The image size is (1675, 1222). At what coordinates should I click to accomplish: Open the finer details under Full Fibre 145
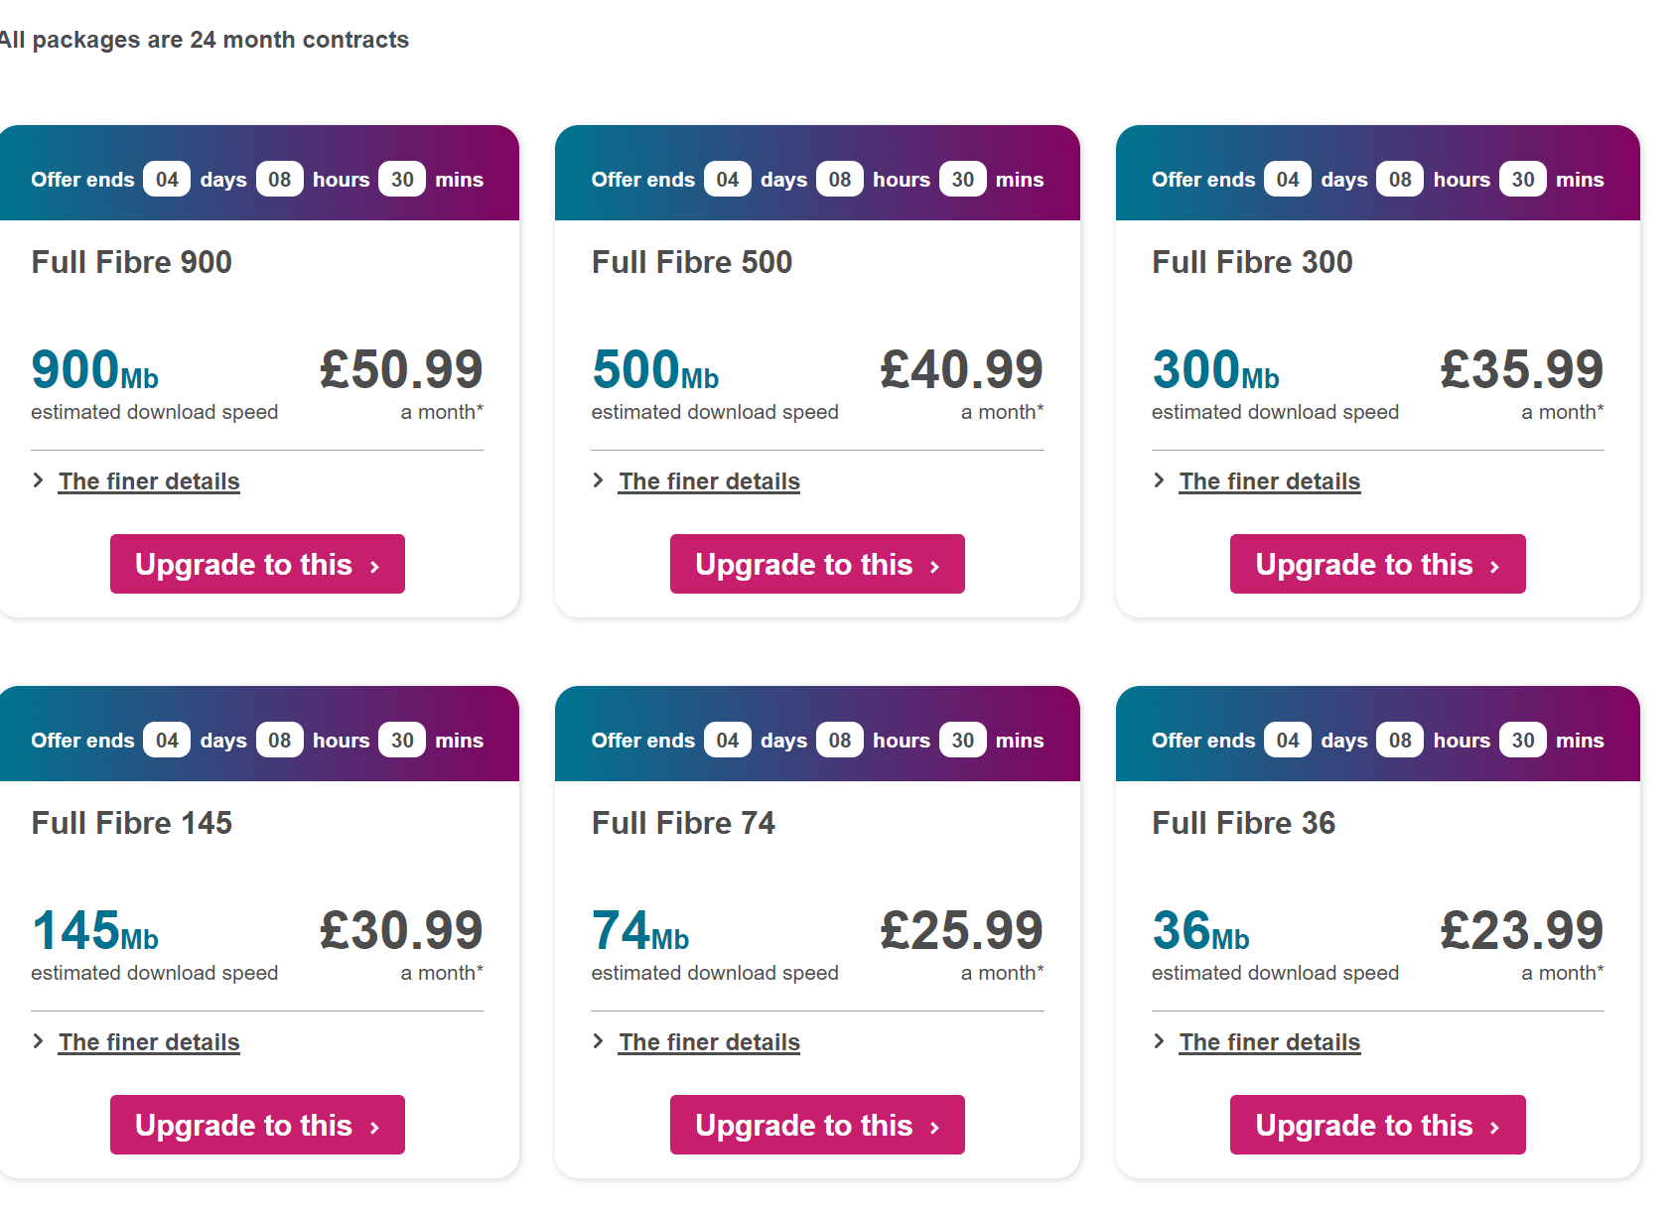click(148, 1041)
